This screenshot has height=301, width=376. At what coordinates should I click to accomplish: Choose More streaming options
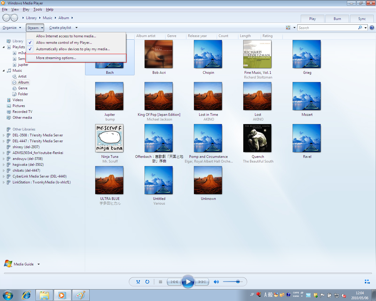coord(76,58)
